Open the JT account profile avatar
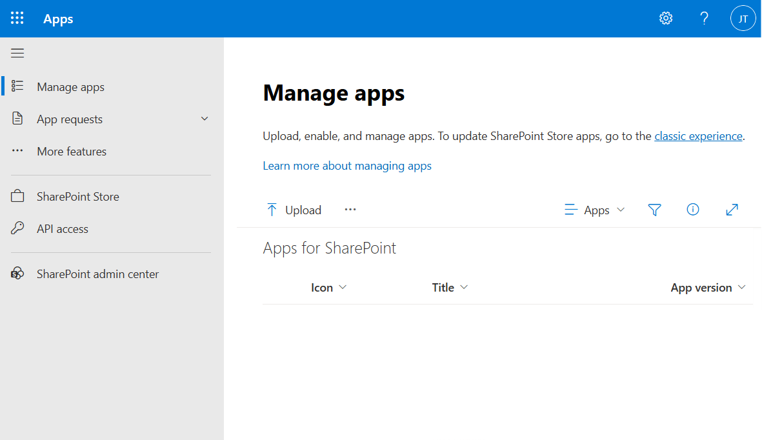 pos(743,19)
